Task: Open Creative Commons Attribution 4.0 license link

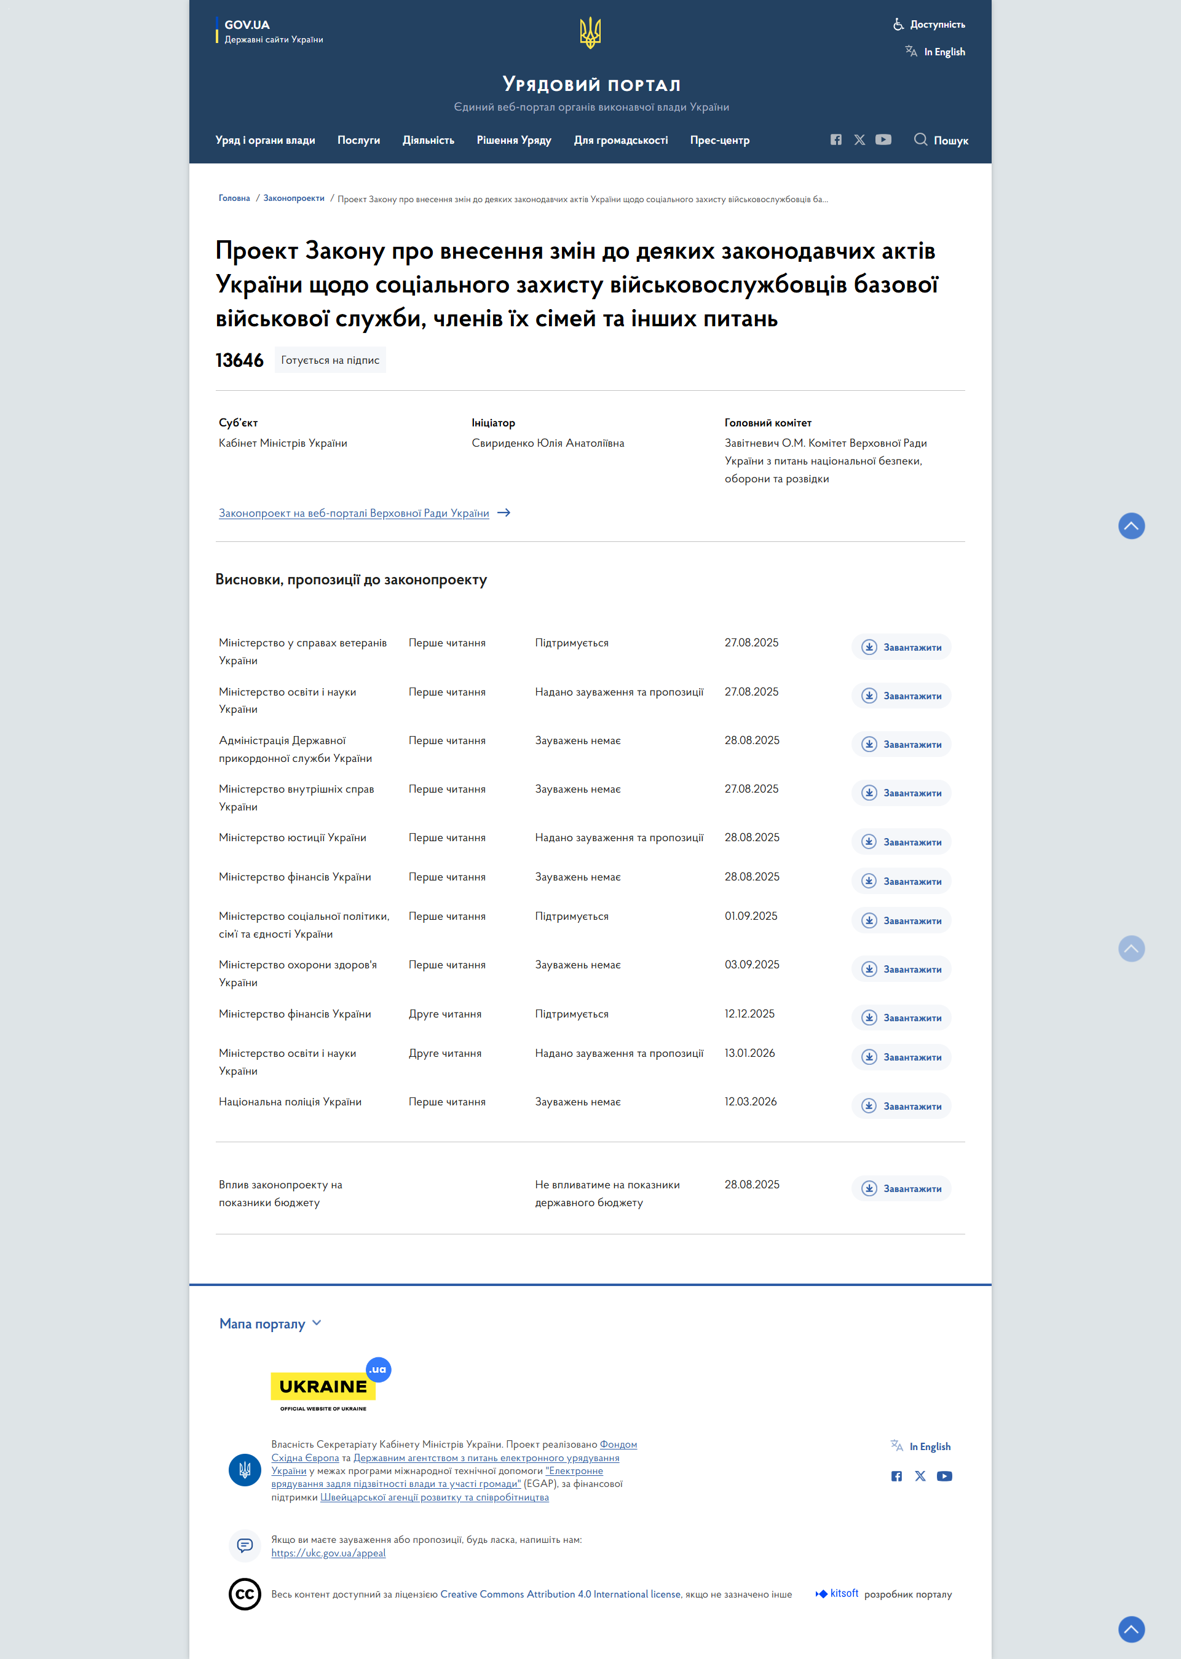Action: click(560, 1594)
